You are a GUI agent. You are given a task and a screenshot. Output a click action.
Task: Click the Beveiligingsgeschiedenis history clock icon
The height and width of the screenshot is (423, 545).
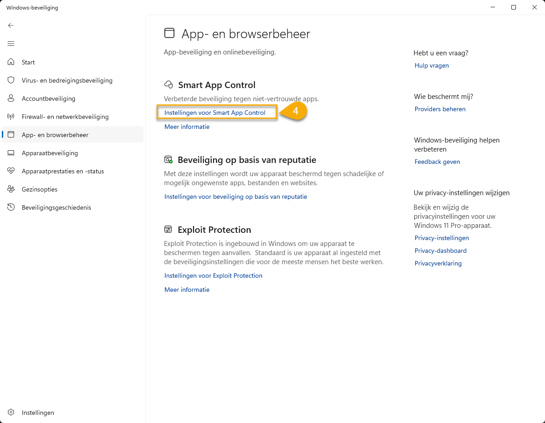(x=11, y=207)
